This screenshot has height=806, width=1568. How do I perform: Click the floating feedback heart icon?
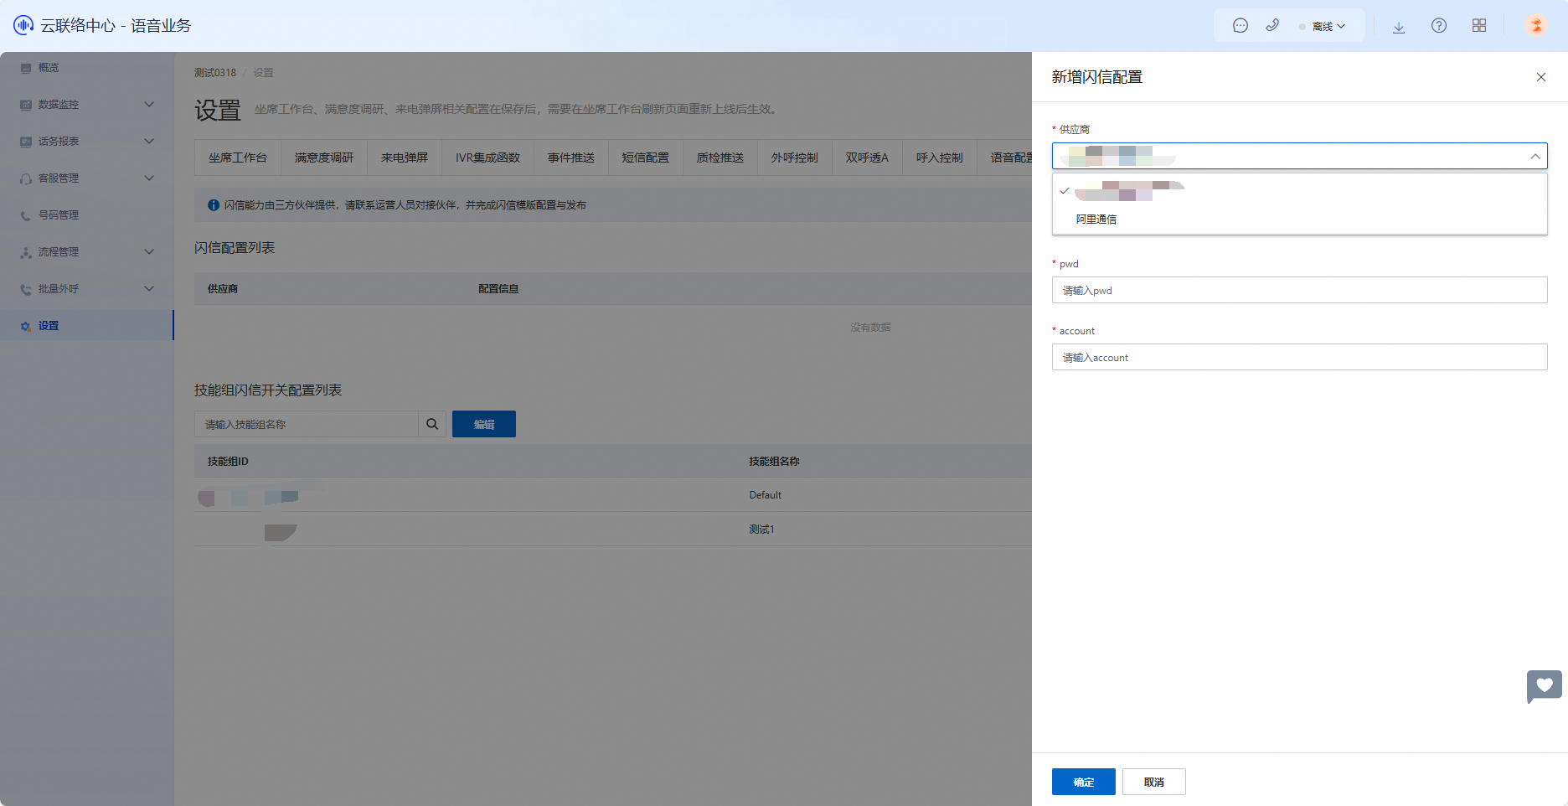coord(1545,686)
